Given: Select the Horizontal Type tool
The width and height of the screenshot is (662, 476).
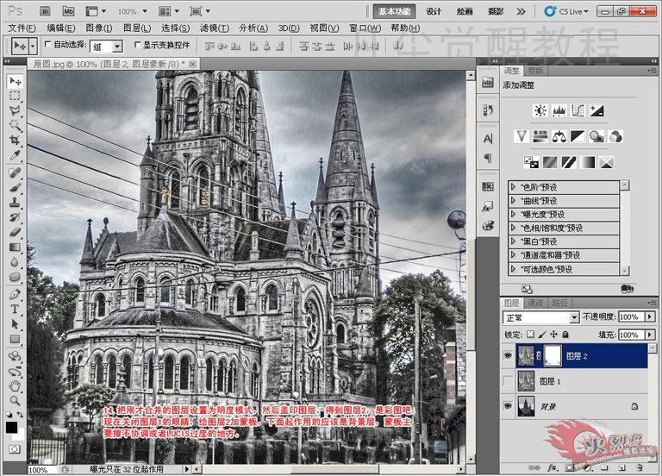Looking at the screenshot, I should pos(15,309).
